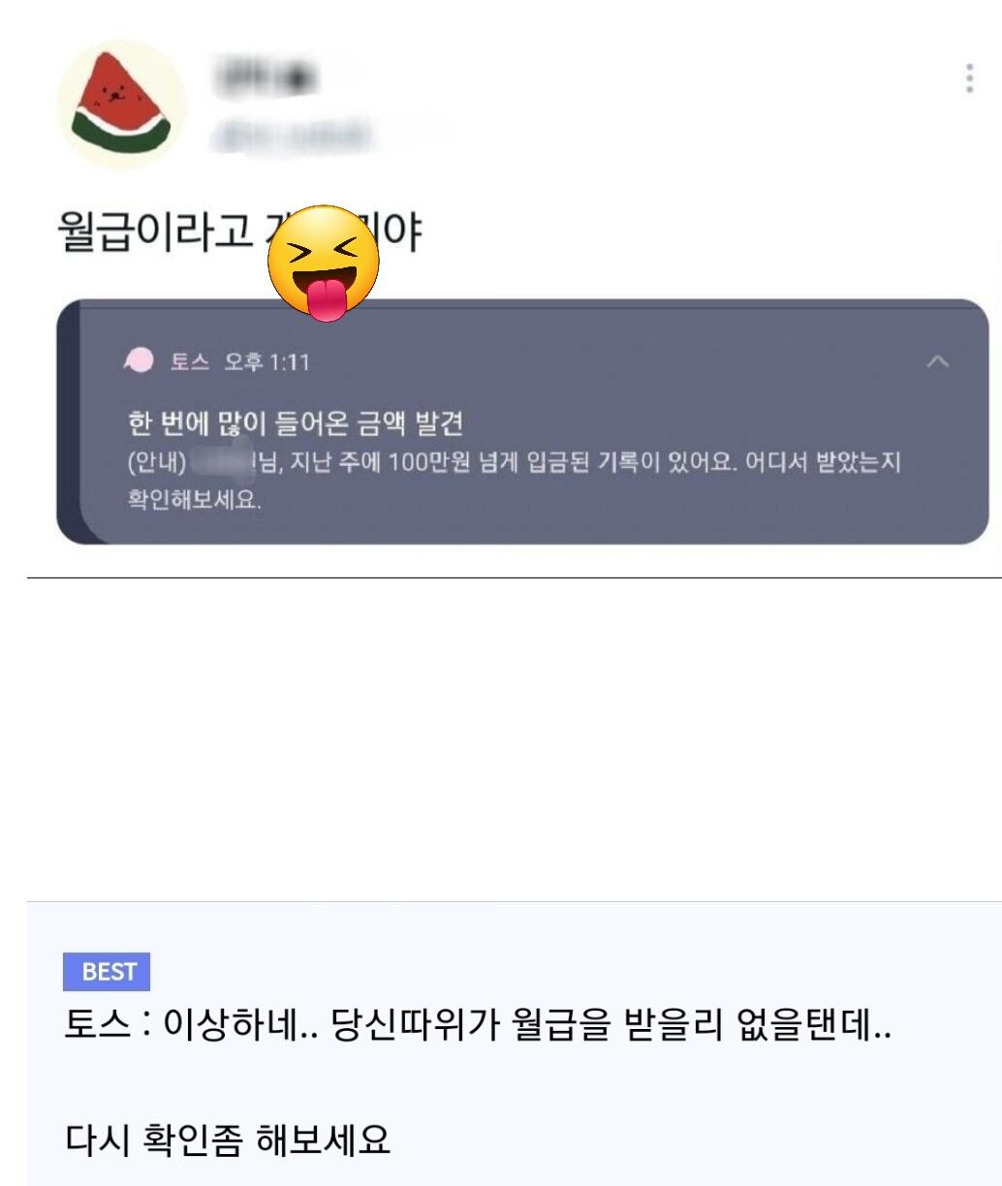Screen dimensions: 1002x1186
Task: Open the three-dot more options menu
Action: pyautogui.click(x=969, y=78)
